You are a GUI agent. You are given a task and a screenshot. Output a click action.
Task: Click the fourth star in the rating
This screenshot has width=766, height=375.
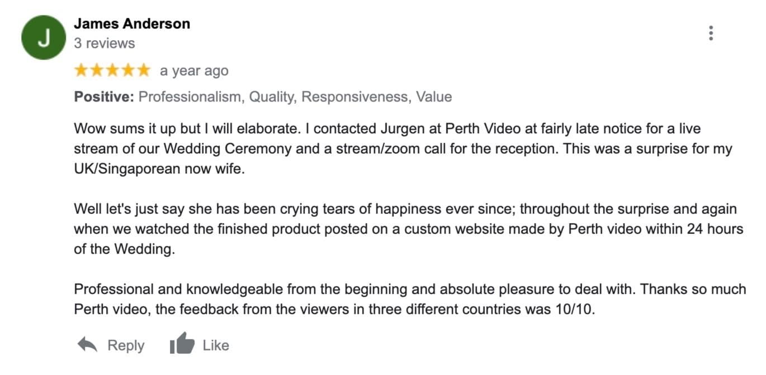pos(128,70)
